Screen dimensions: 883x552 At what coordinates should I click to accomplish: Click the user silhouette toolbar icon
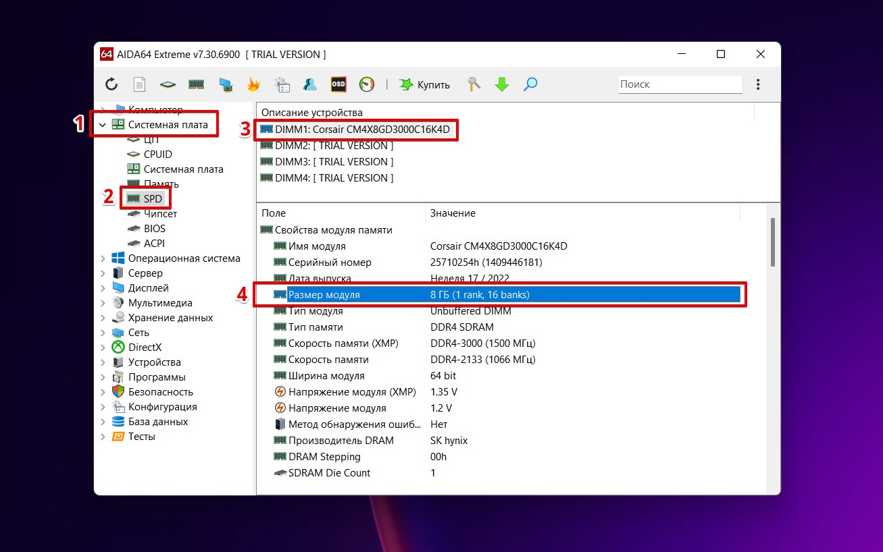coord(310,84)
